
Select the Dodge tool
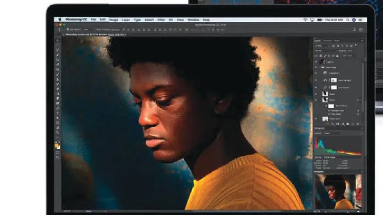point(58,103)
